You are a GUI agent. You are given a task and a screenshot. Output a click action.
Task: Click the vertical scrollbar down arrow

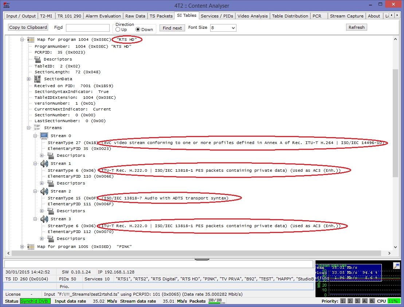point(395,247)
